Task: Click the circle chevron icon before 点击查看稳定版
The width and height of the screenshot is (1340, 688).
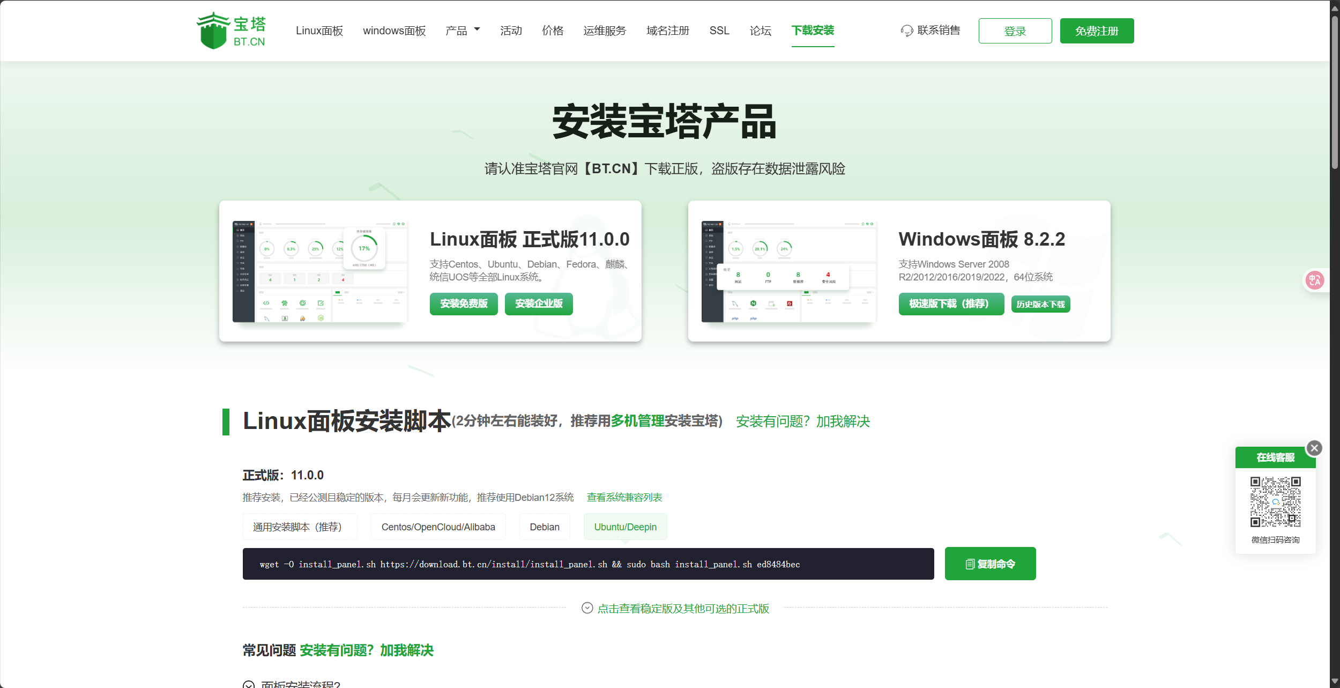Action: click(587, 608)
